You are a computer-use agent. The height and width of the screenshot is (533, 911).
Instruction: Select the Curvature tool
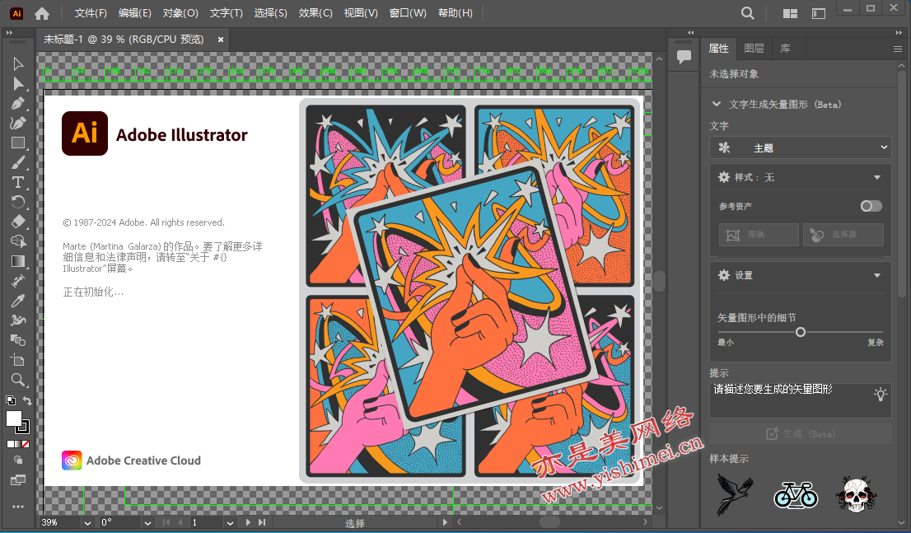pyautogui.click(x=18, y=124)
